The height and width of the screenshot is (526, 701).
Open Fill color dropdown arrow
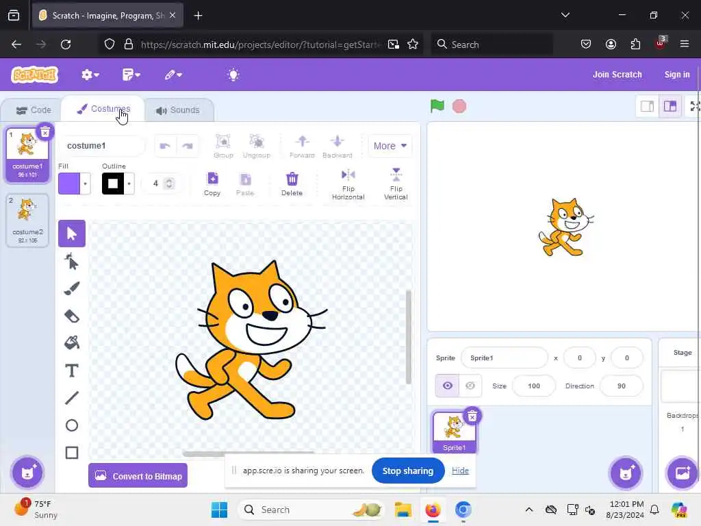[86, 184]
